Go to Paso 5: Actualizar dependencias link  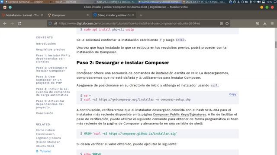pos(50,104)
